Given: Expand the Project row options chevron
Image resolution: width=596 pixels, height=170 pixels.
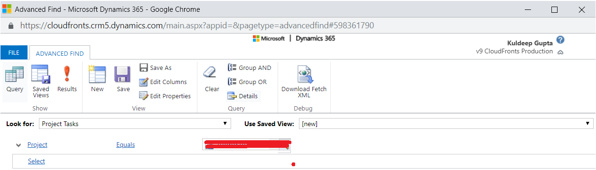Looking at the screenshot, I should [x=19, y=145].
